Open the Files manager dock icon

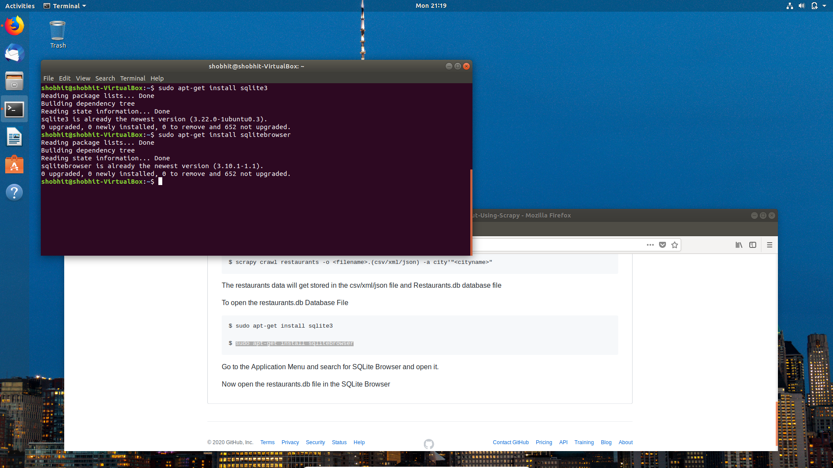click(14, 81)
